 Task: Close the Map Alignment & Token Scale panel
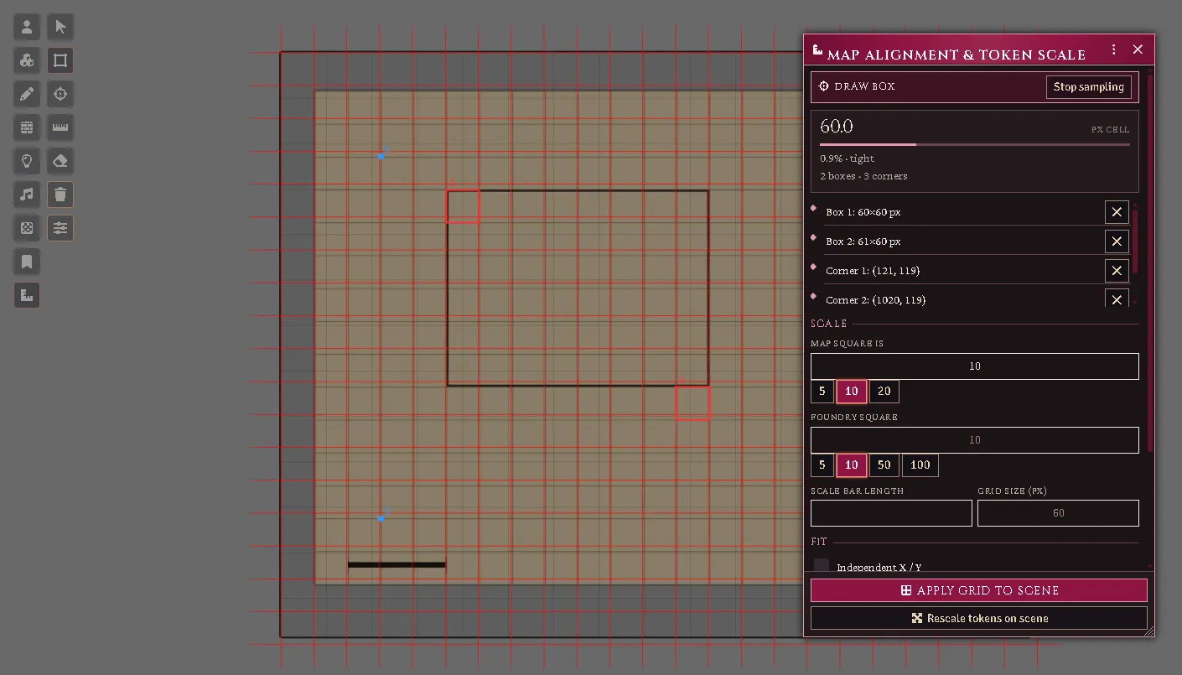[1138, 49]
